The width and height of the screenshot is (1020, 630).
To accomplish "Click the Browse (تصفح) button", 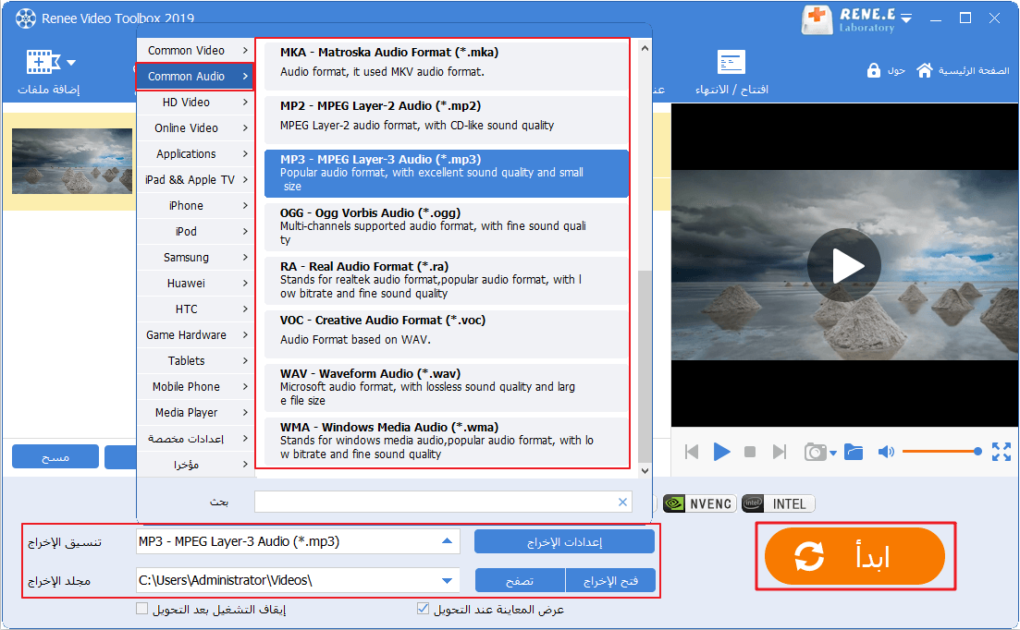I will pyautogui.click(x=520, y=581).
